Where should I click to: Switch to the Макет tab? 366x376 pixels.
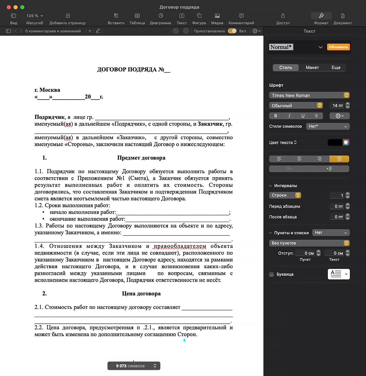click(312, 67)
